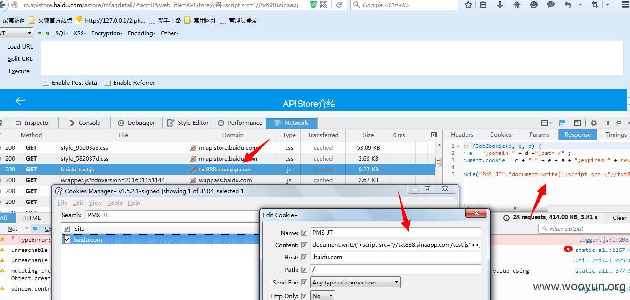The image size is (630, 300).
Task: Enable Referrer checkbox
Action: 107,82
